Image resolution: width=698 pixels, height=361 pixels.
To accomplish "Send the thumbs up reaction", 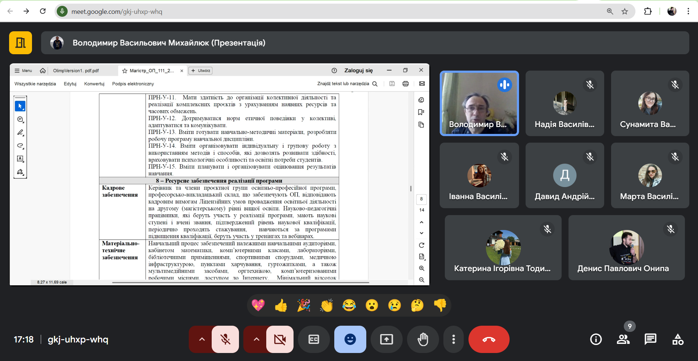I will [x=281, y=305].
